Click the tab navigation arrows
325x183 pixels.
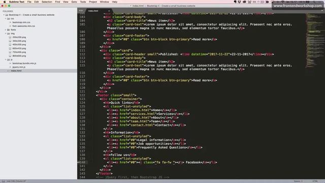pyautogui.click(x=81, y=11)
